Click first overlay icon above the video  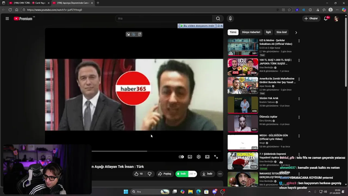tap(128, 34)
